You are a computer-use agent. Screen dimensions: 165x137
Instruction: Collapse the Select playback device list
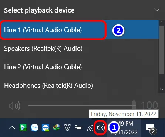(x=156, y=10)
